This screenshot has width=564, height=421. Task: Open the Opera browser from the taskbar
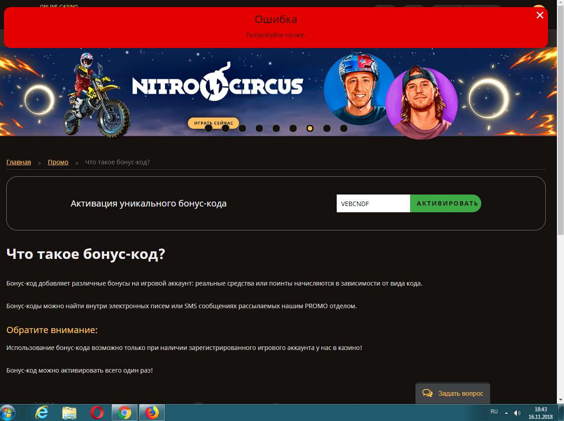(97, 413)
